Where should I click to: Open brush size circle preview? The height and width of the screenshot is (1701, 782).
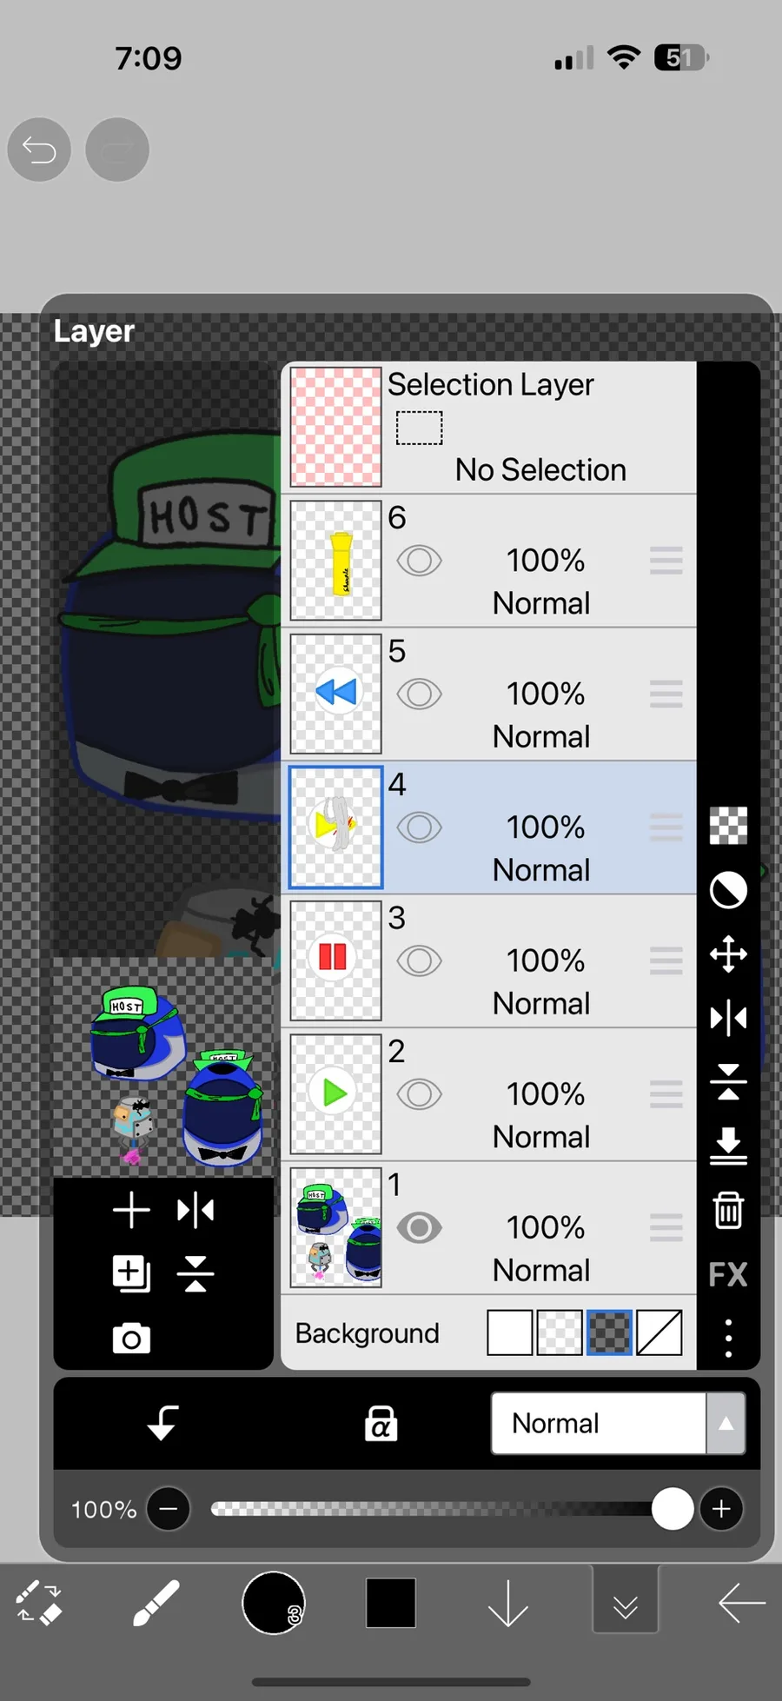point(274,1604)
